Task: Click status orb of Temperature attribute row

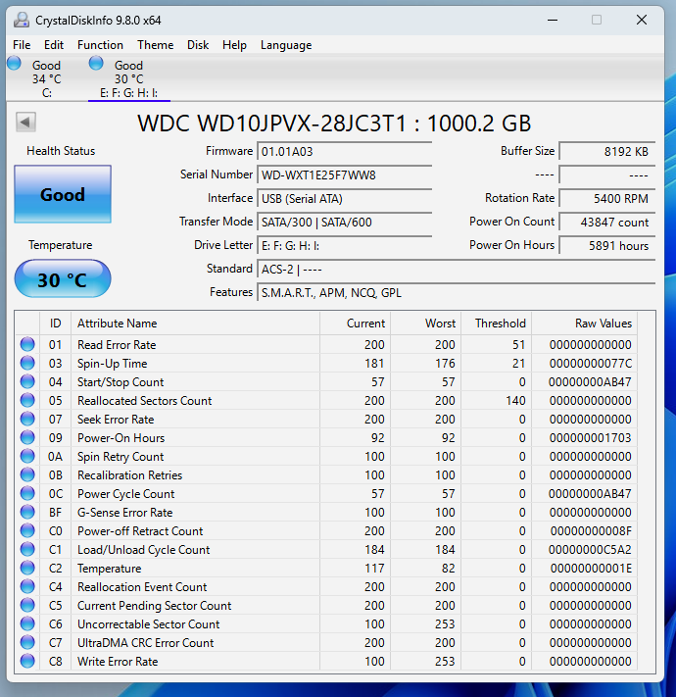Action: 27,569
